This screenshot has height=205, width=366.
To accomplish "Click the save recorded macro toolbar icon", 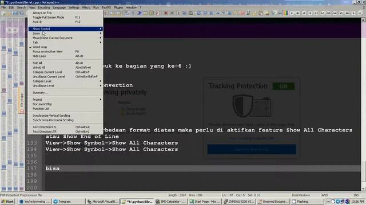I will click(x=190, y=13).
